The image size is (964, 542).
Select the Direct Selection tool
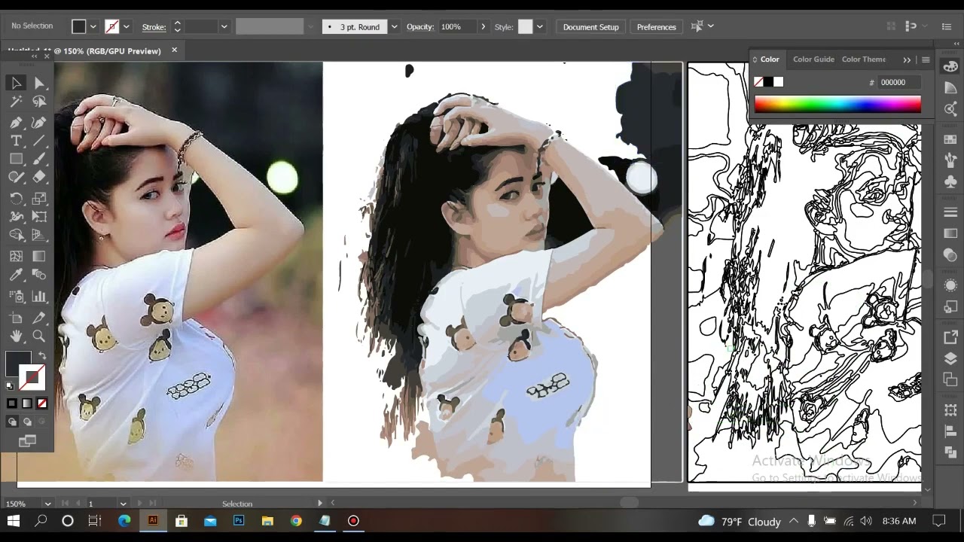39,84
